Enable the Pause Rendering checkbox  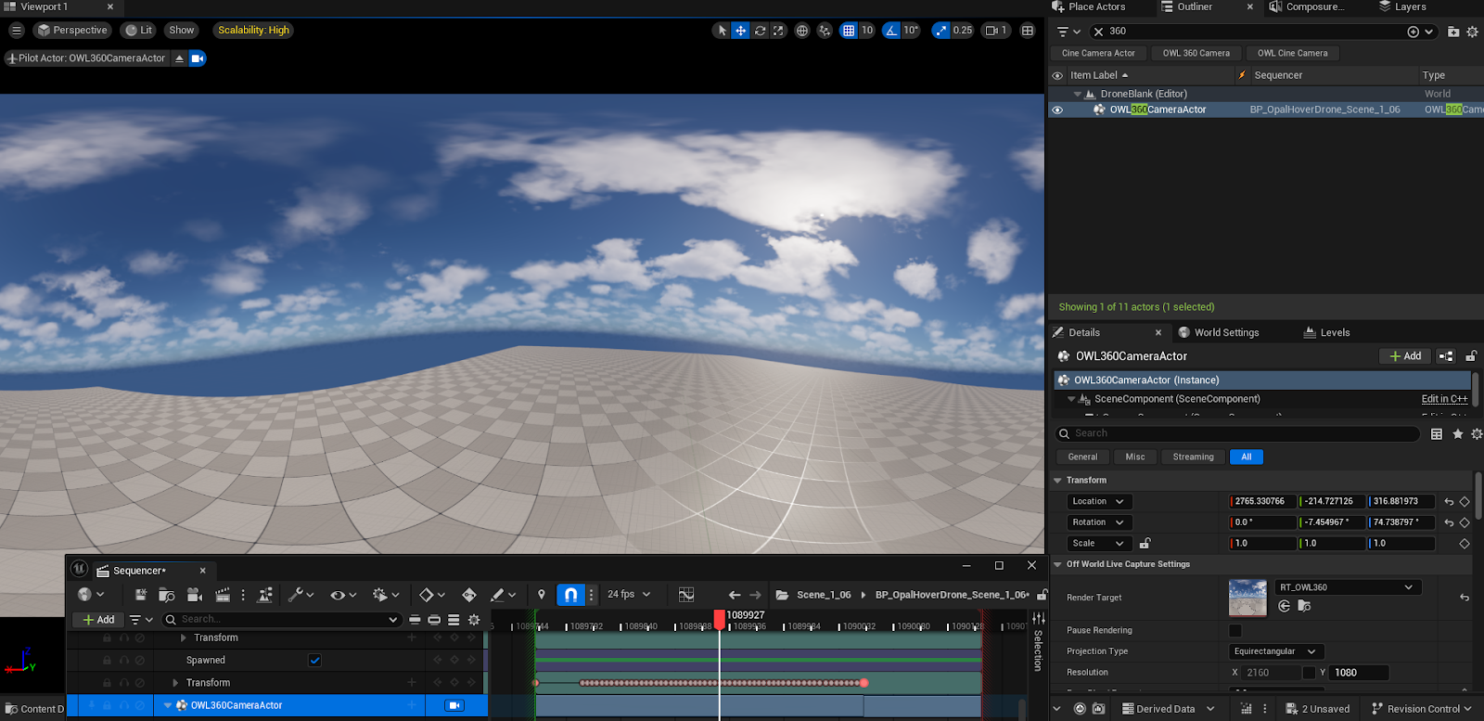coord(1235,631)
